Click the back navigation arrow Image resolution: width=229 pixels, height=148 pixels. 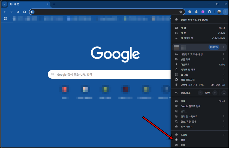point(5,12)
